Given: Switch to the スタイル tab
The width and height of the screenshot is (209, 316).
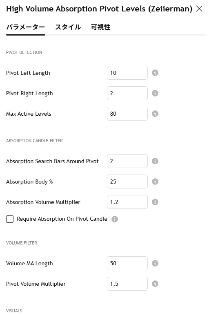Looking at the screenshot, I should 68,27.
